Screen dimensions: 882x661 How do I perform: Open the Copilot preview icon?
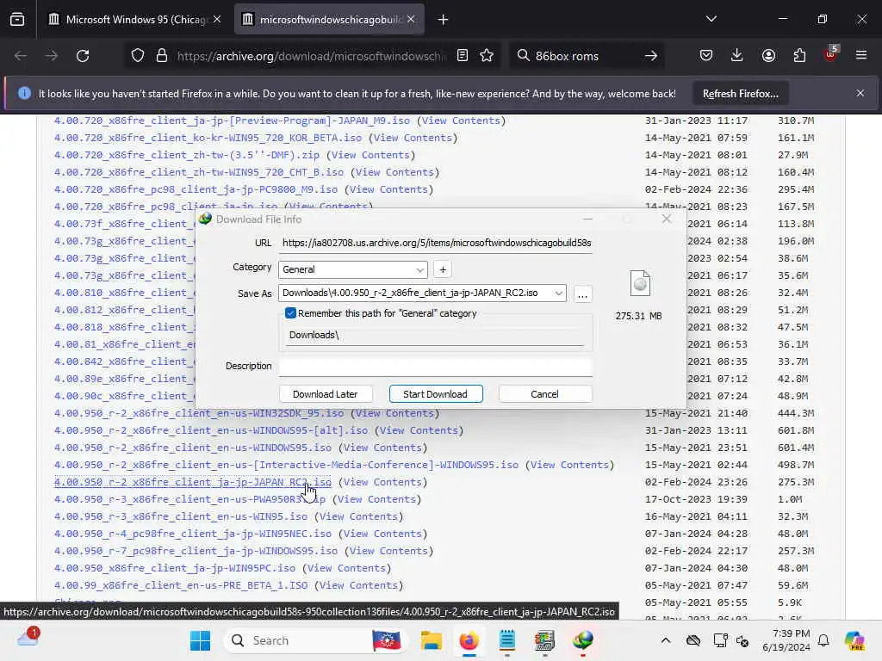pyautogui.click(x=854, y=640)
